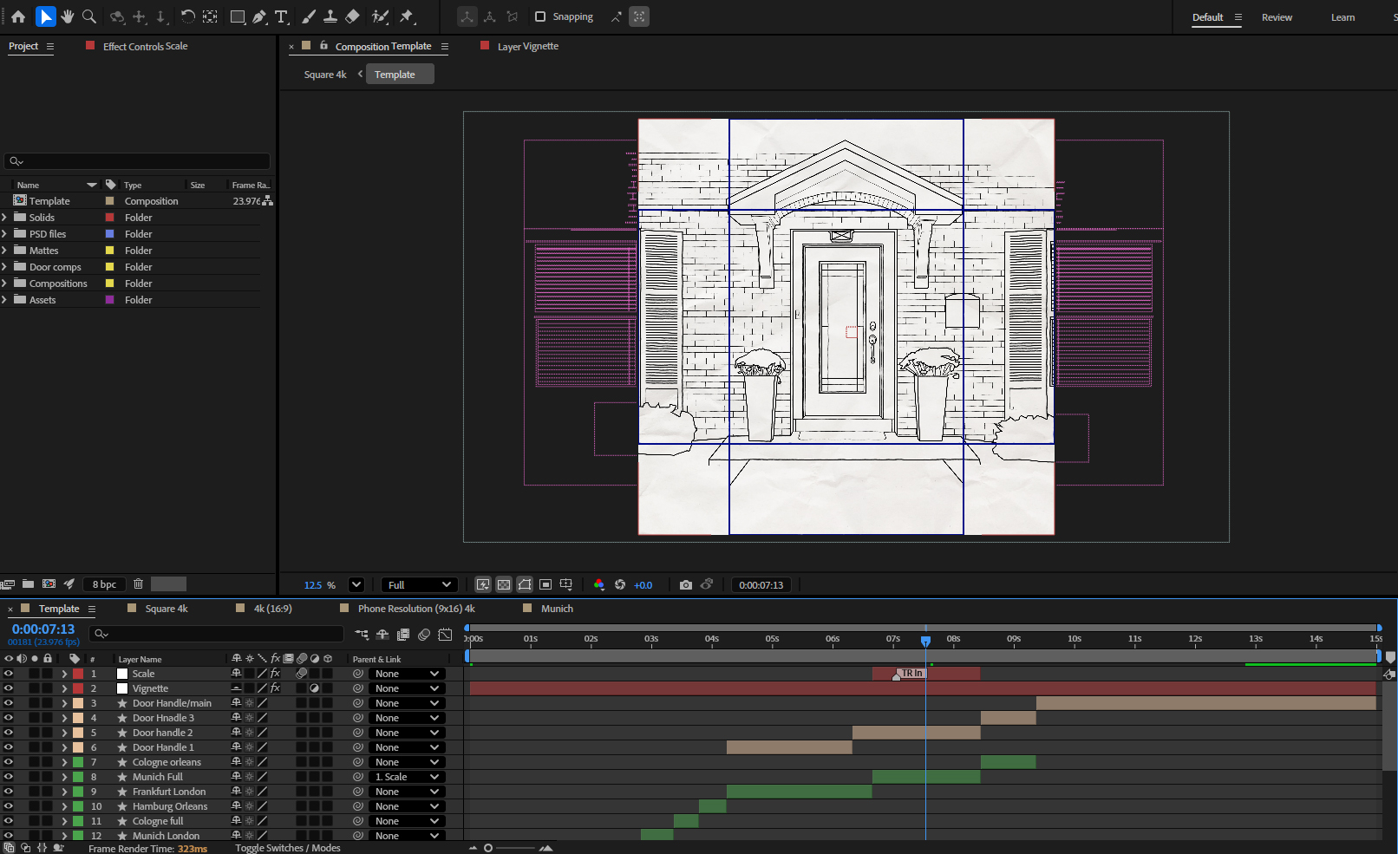The height and width of the screenshot is (854, 1398).
Task: Click the delete trash icon in Project panel
Action: click(138, 584)
